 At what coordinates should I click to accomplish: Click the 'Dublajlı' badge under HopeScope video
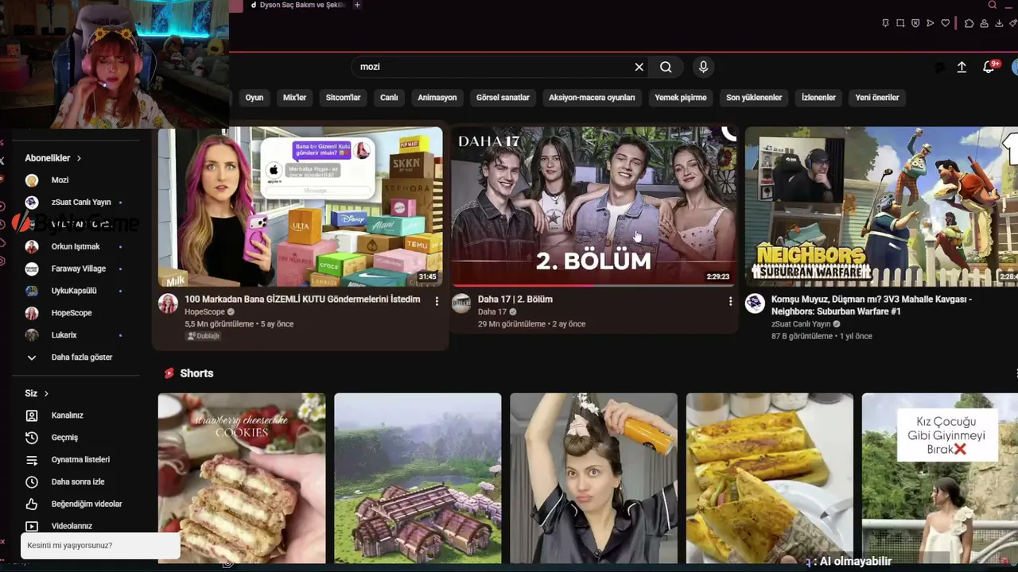pos(204,336)
